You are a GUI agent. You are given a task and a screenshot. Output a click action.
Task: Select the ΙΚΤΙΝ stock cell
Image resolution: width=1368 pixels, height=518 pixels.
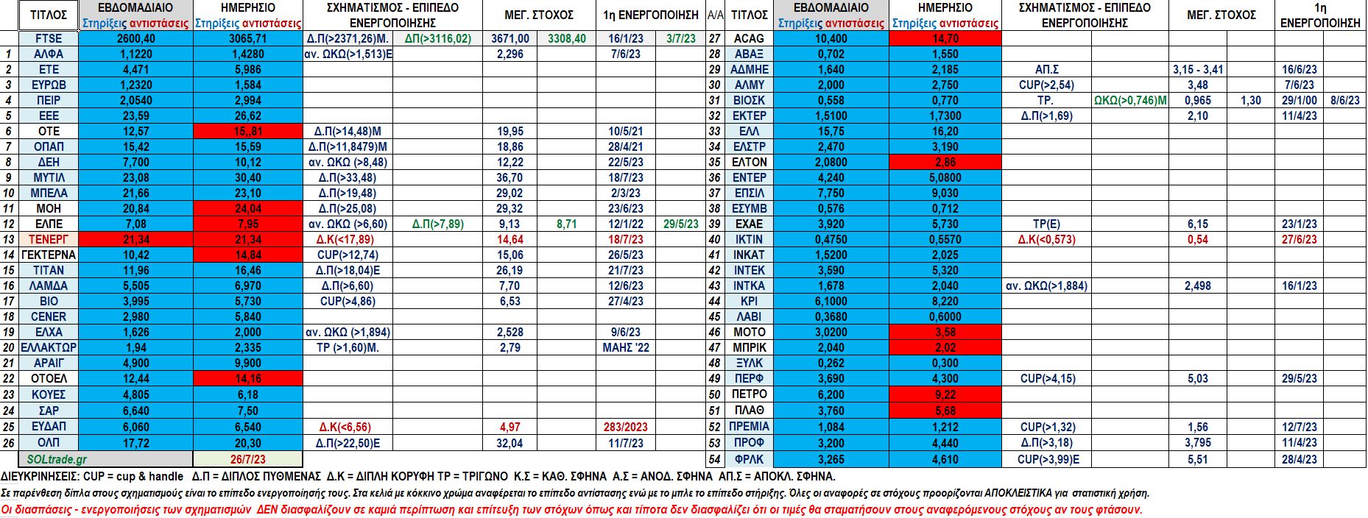tap(749, 239)
